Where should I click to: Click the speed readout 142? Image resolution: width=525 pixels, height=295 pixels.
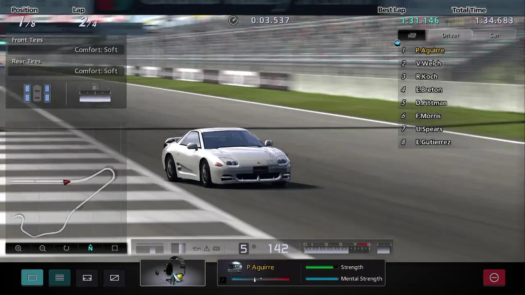pos(278,249)
